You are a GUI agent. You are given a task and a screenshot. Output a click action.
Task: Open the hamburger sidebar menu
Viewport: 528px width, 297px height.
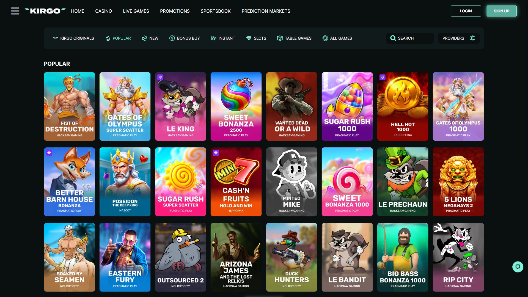coord(15,11)
